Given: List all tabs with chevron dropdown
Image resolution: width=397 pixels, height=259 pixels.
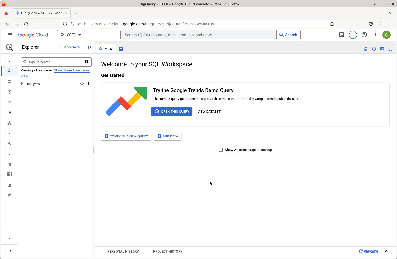Looking at the screenshot, I should [391, 13].
